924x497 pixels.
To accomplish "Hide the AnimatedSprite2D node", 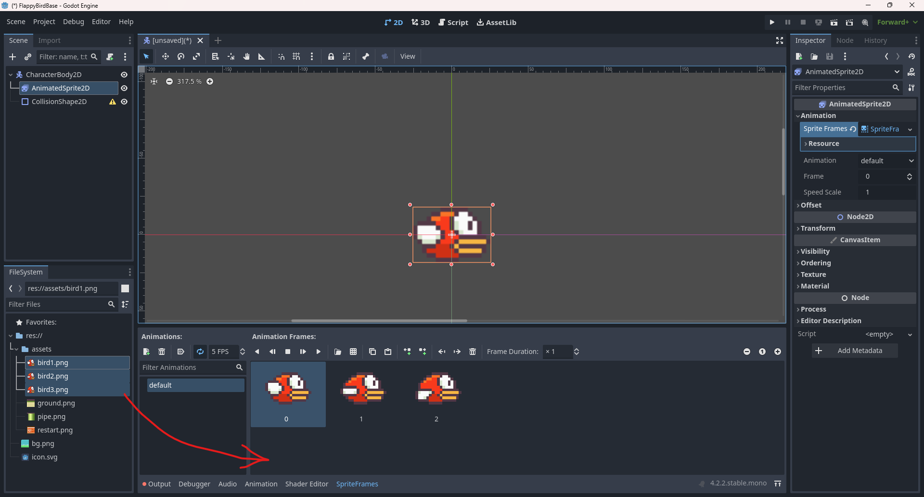I will point(124,88).
